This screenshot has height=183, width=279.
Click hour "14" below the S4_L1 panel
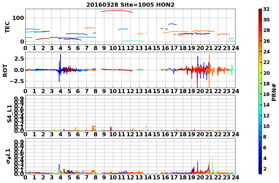[x=148, y=134]
